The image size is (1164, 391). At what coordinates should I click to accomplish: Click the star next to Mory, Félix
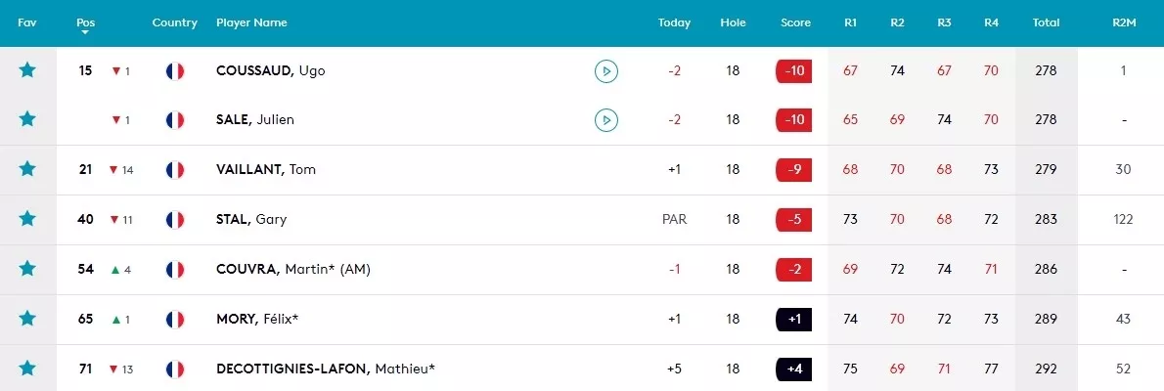(x=27, y=319)
